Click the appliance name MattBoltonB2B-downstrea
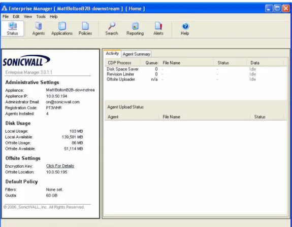 point(70,90)
